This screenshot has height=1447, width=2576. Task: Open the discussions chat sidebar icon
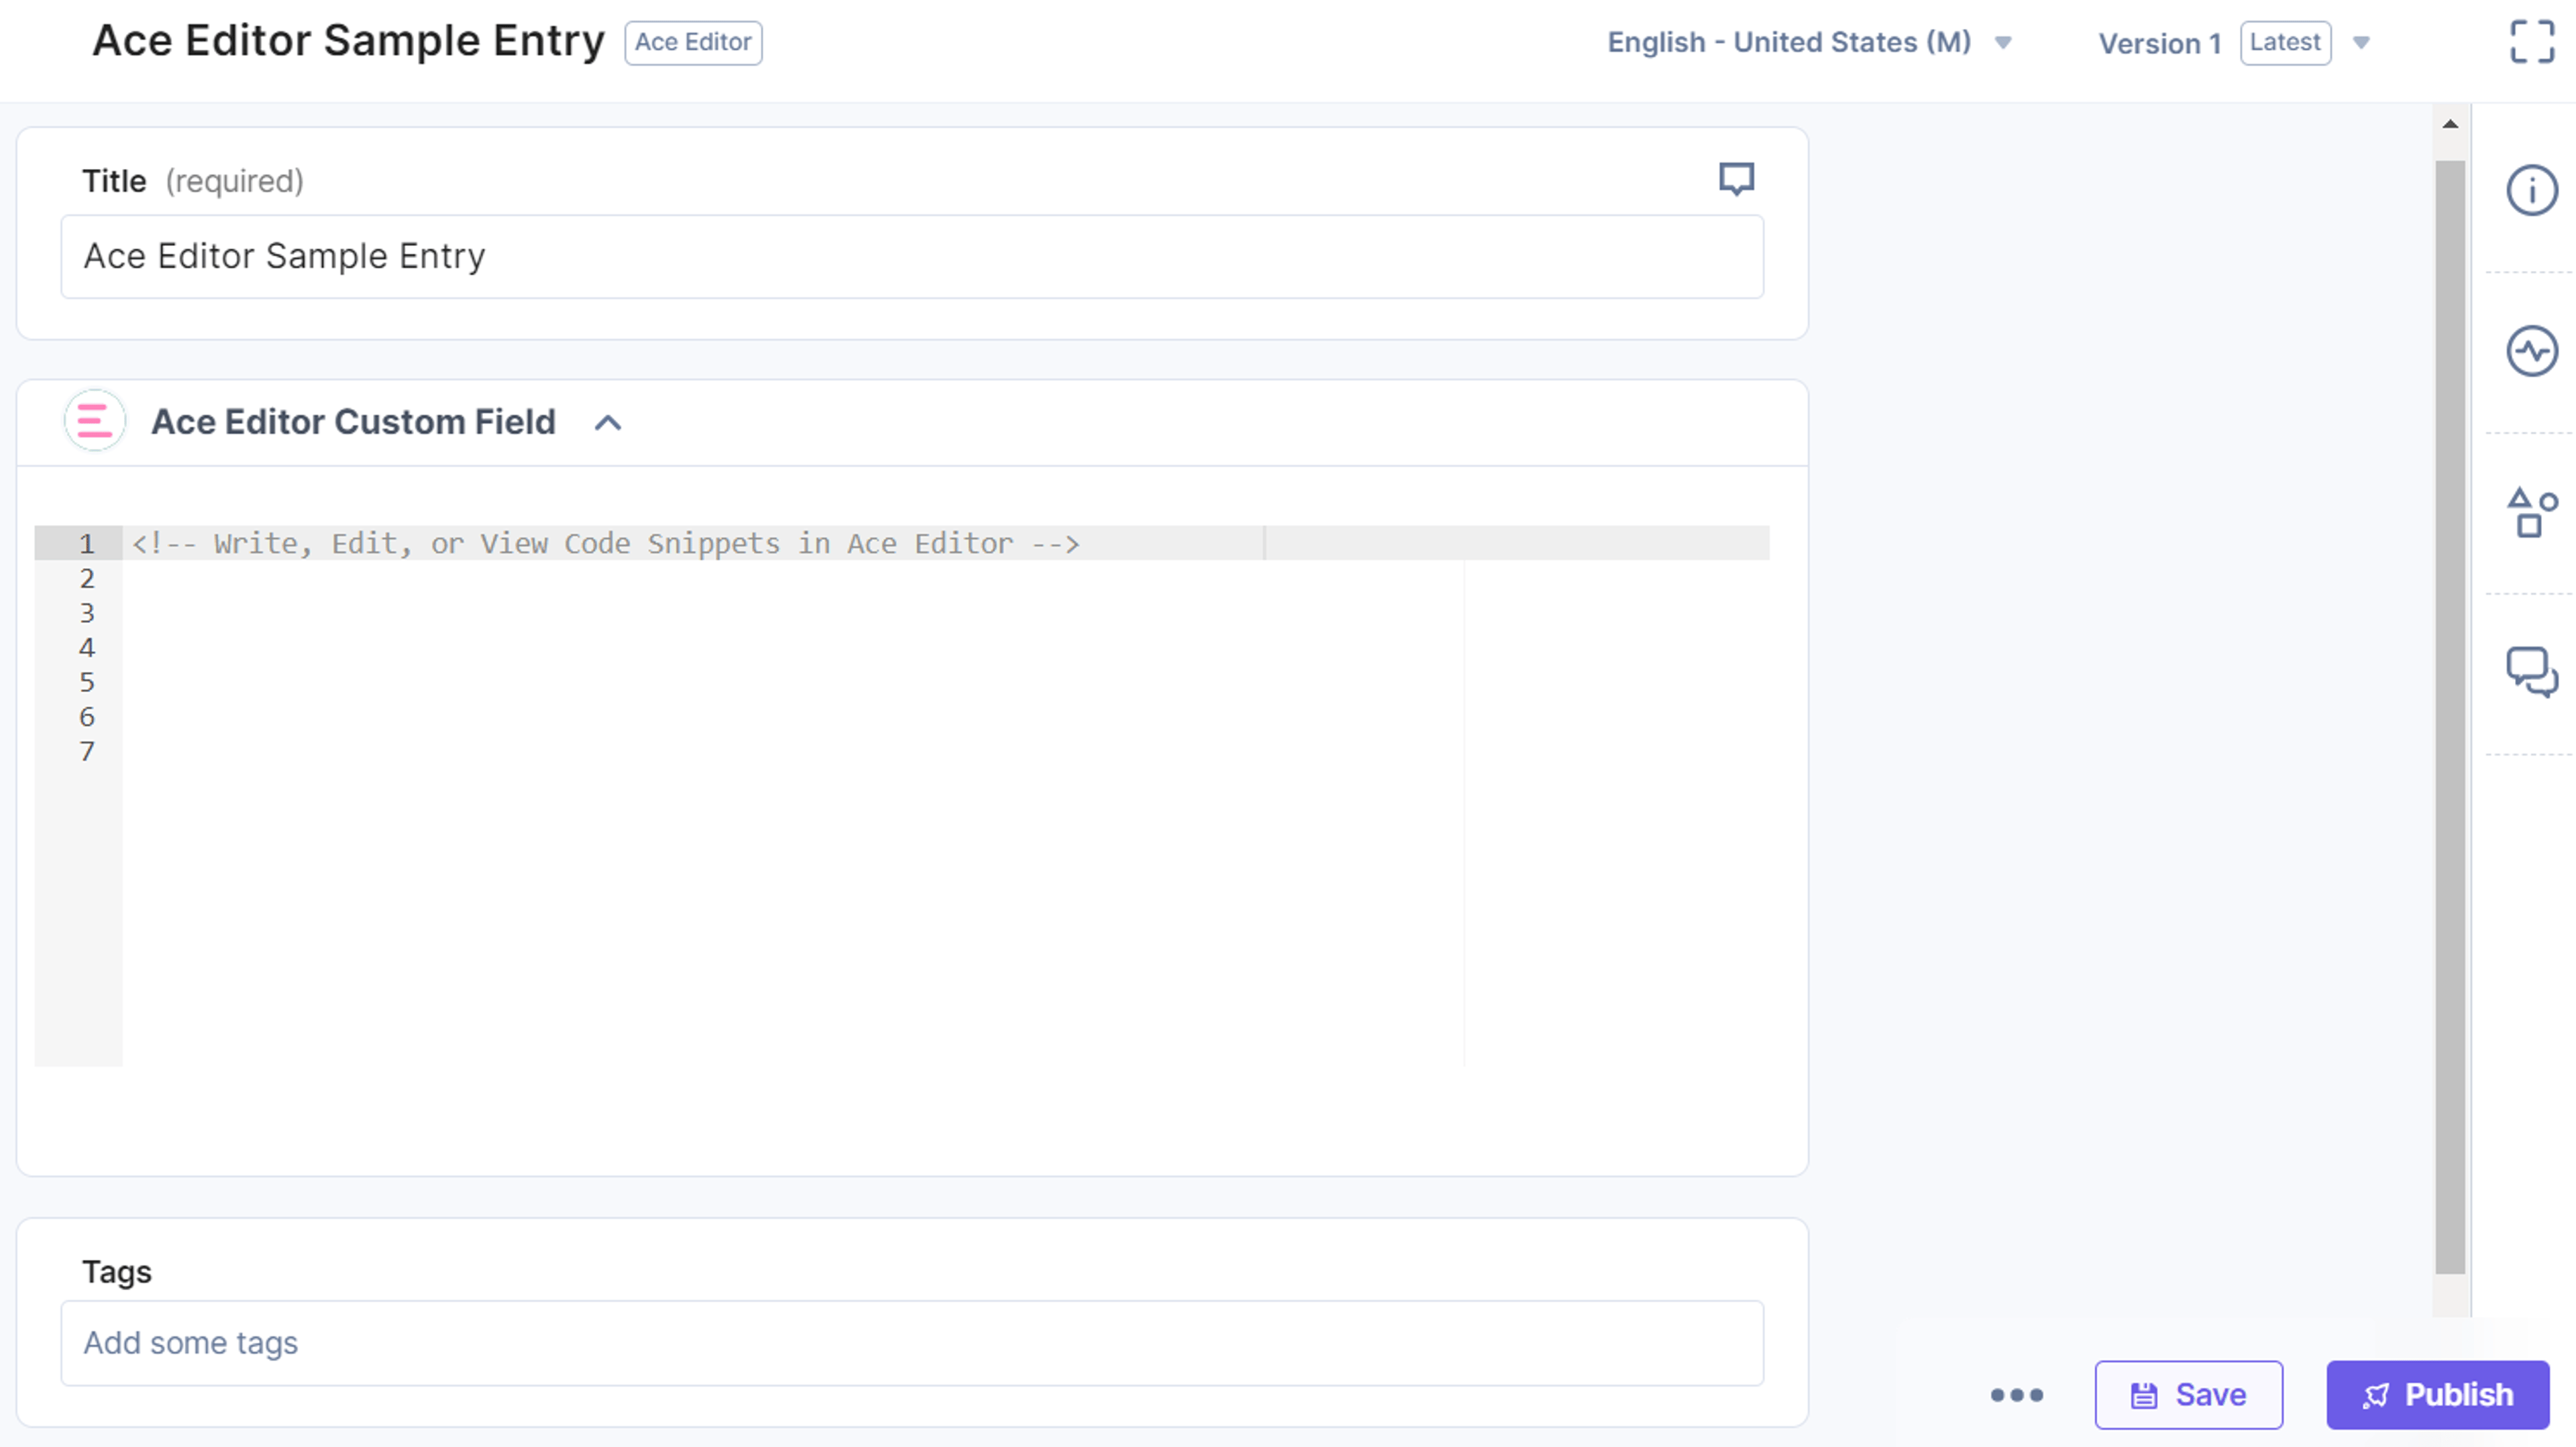(x=2531, y=673)
